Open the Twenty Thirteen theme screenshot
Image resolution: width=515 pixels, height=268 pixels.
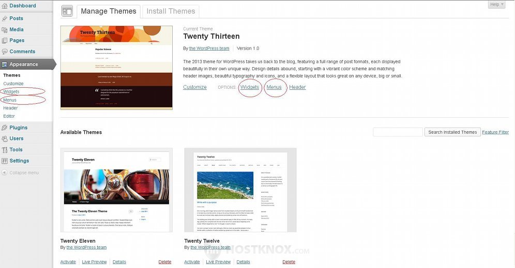click(116, 68)
